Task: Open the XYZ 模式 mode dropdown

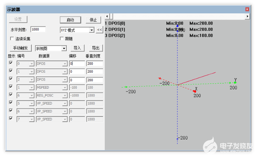Action: (x=92, y=30)
